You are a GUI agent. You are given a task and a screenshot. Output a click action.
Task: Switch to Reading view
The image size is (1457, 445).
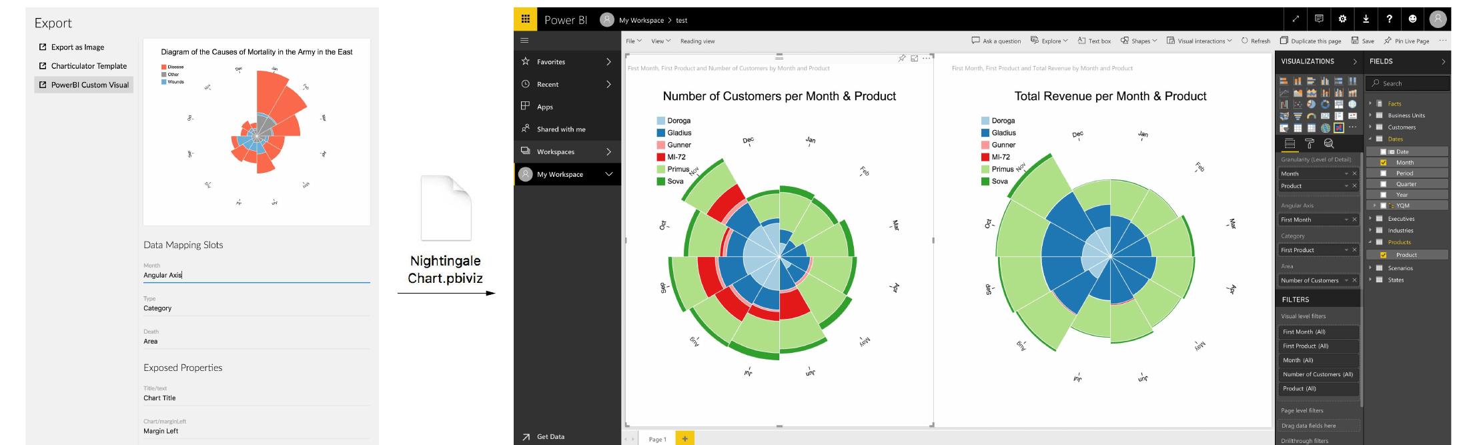click(697, 41)
